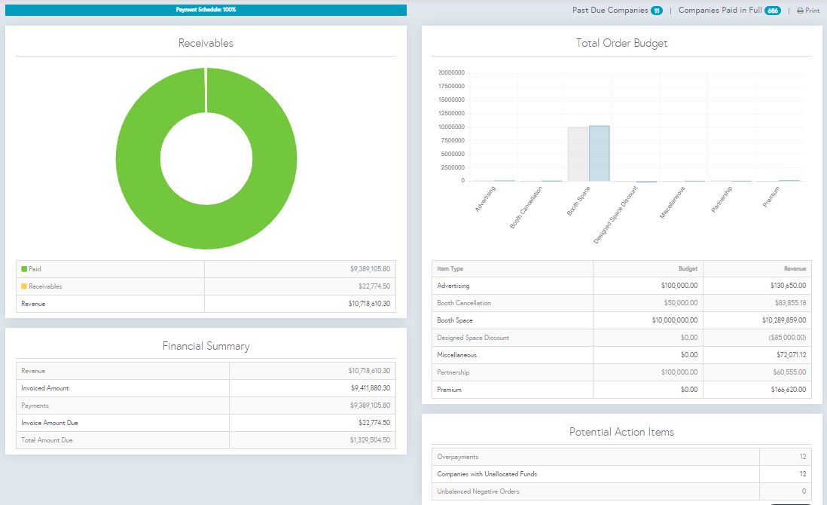Click the green Paid legend square
Image resolution: width=827 pixels, height=505 pixels.
[24, 269]
